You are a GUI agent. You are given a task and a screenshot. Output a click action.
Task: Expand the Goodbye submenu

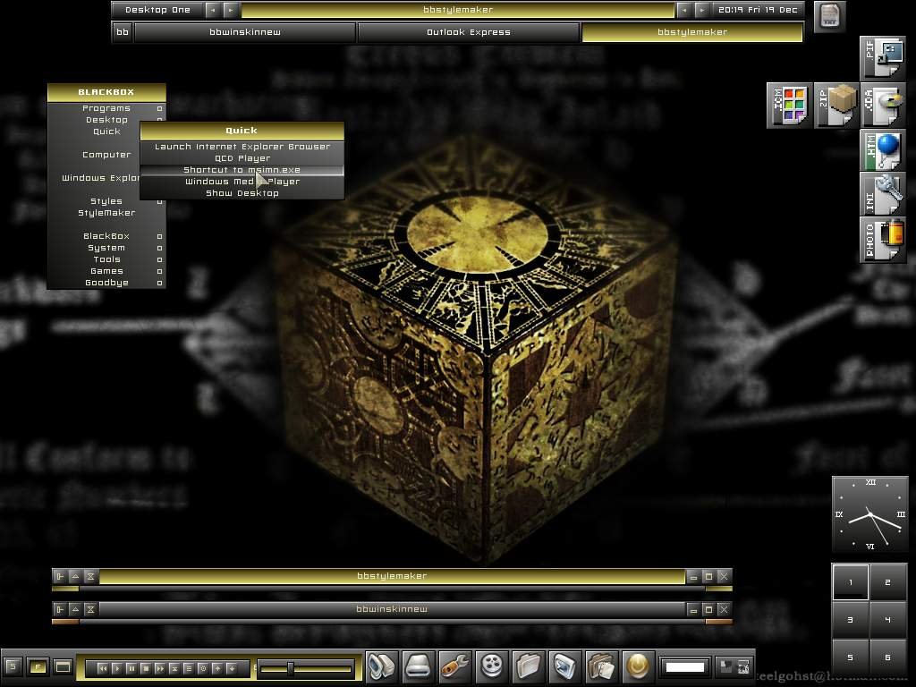[x=106, y=283]
